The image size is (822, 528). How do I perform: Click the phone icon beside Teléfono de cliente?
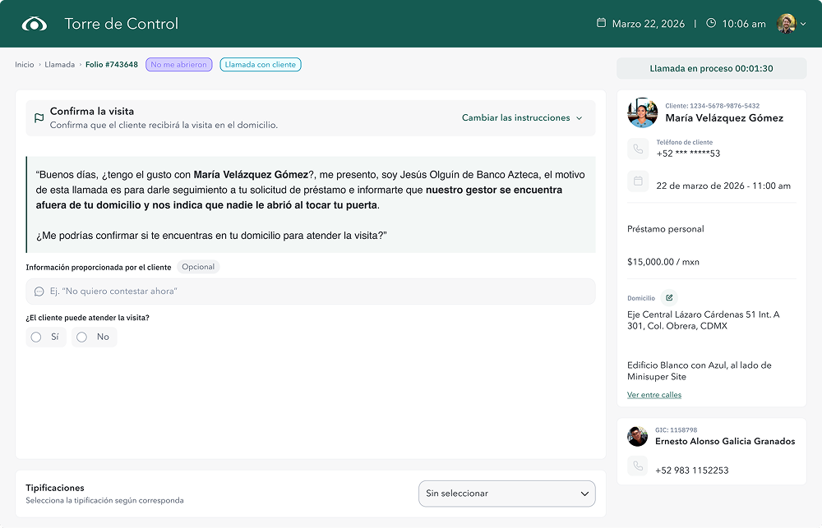[638, 149]
